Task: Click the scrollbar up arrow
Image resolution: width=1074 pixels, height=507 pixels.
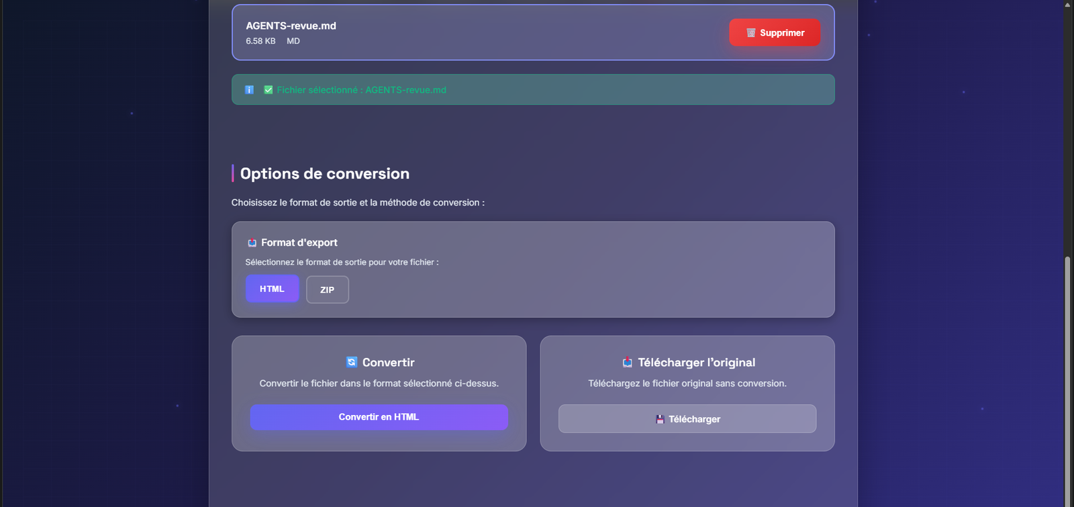Action: point(1068,5)
